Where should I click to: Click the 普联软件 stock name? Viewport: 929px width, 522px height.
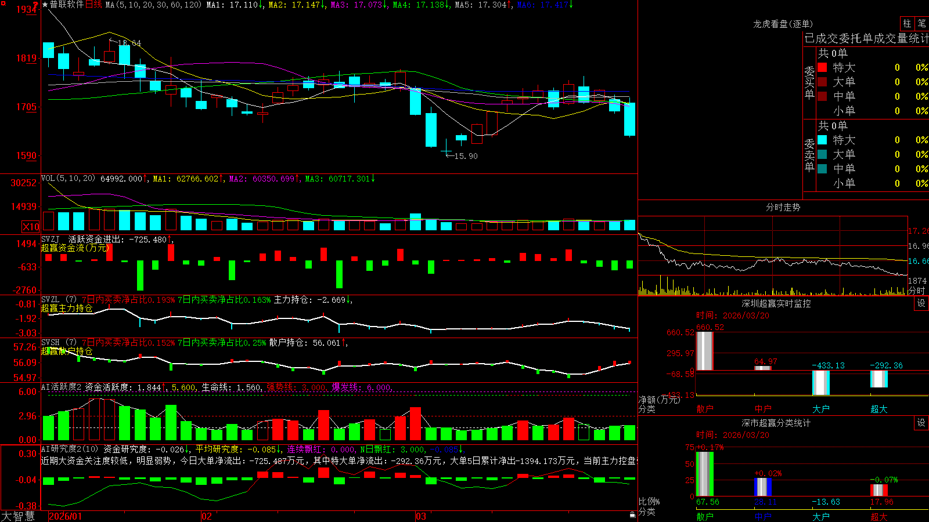(x=67, y=5)
